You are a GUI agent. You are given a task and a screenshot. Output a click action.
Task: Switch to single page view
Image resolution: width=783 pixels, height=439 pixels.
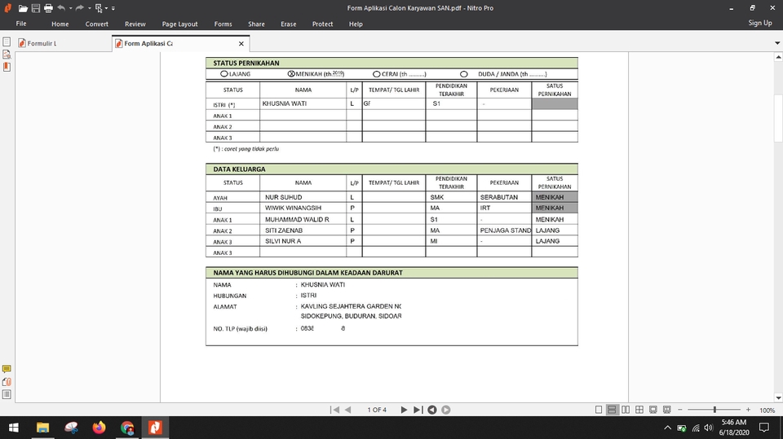(599, 410)
